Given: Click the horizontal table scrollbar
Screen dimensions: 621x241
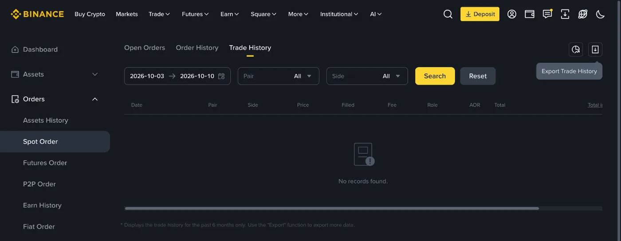Looking at the screenshot, I should click(x=332, y=208).
